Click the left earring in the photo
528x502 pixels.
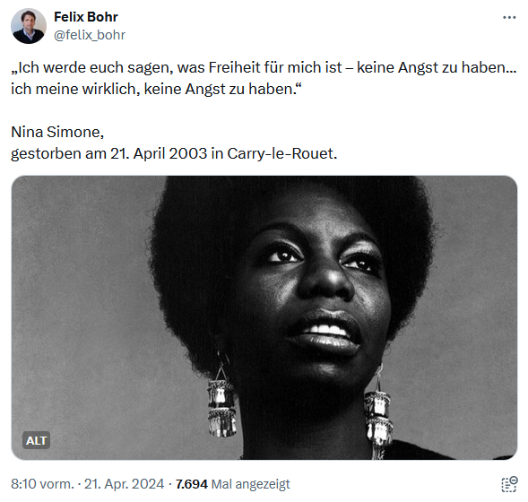click(221, 401)
